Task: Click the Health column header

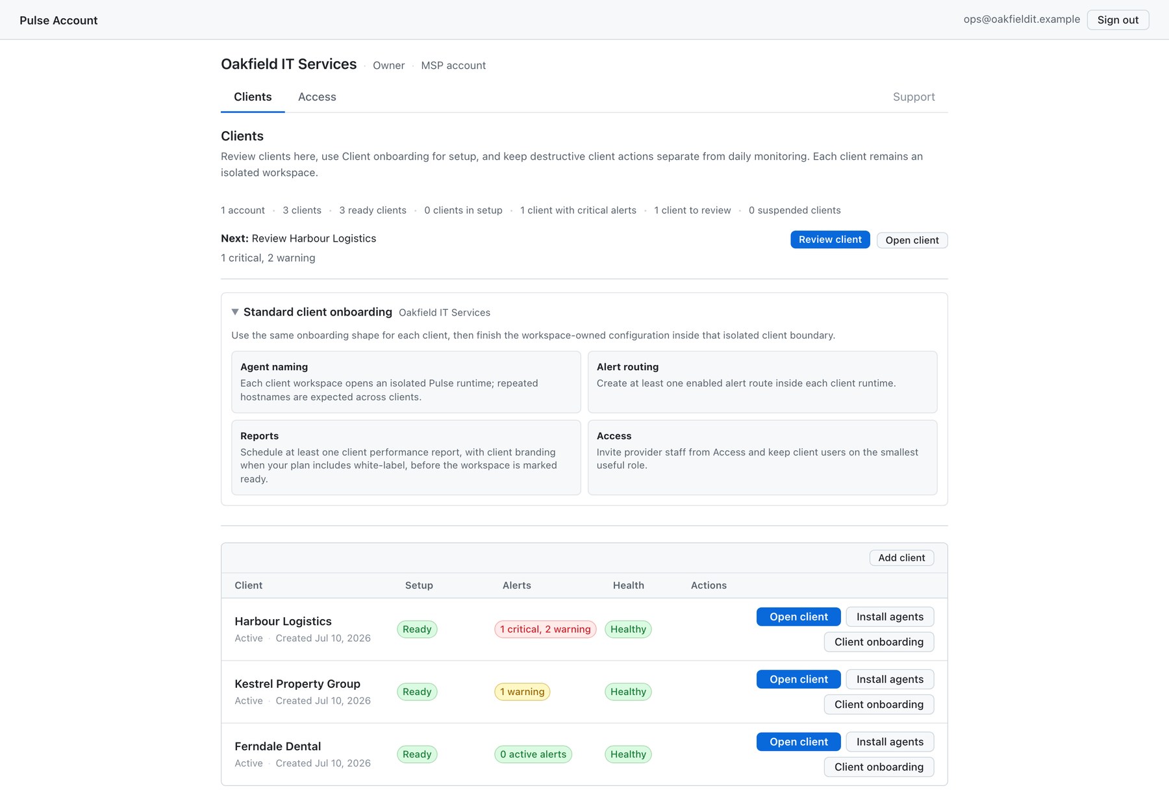Action: coord(629,585)
